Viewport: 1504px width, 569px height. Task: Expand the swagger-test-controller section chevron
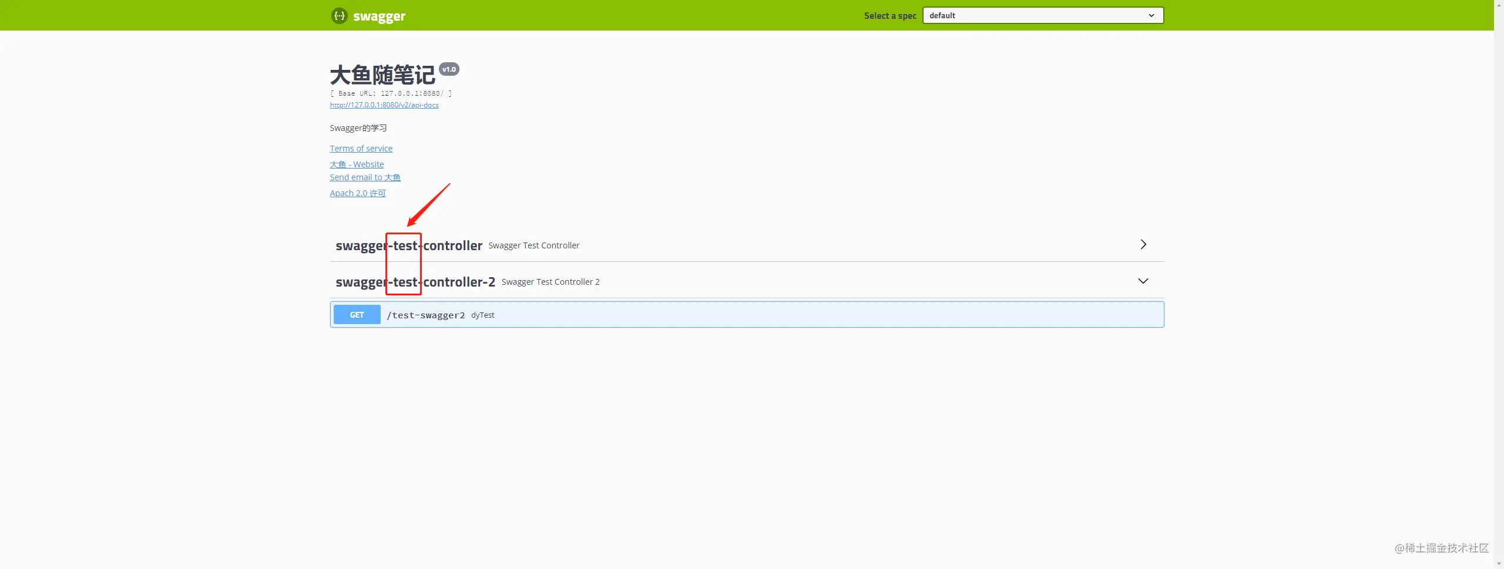pyautogui.click(x=1143, y=244)
